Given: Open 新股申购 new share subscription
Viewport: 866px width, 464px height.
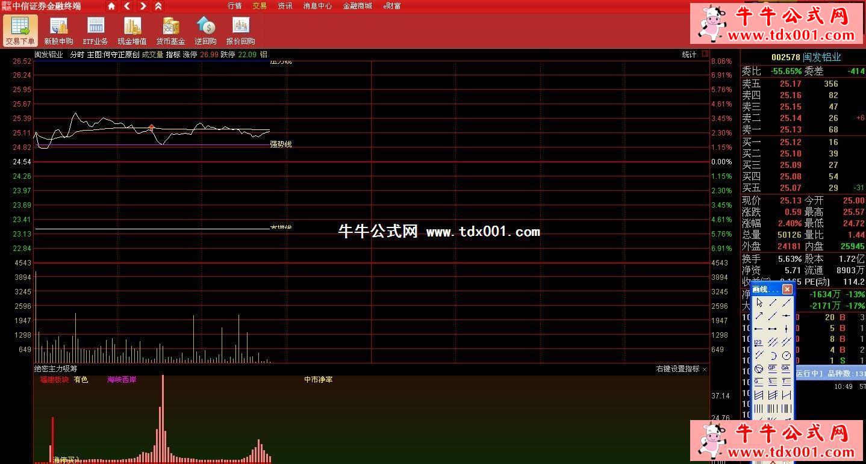Looking at the screenshot, I should (x=58, y=30).
